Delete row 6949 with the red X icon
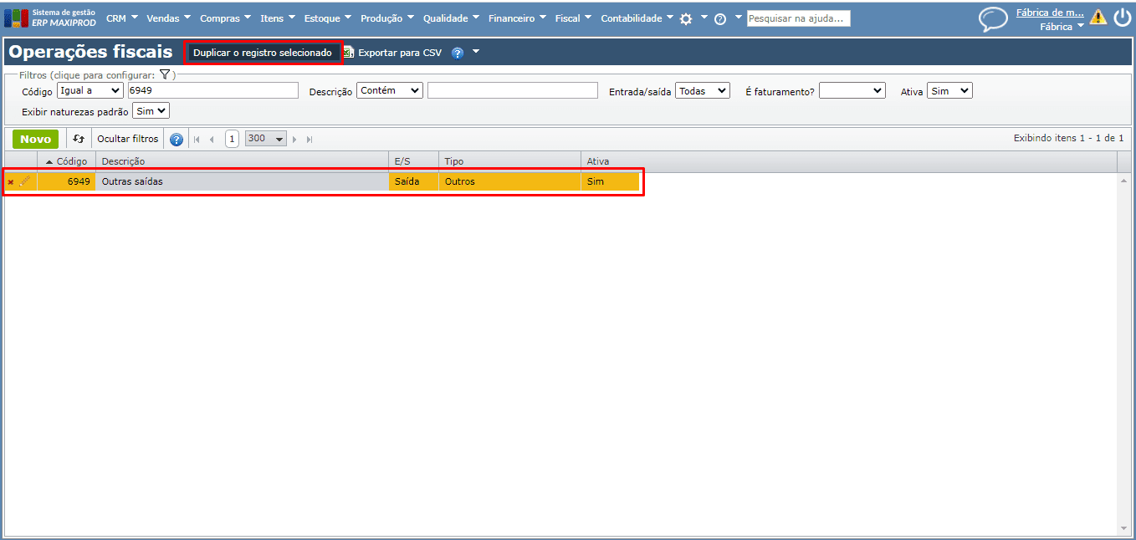Screen dimensions: 1136x540 11,181
